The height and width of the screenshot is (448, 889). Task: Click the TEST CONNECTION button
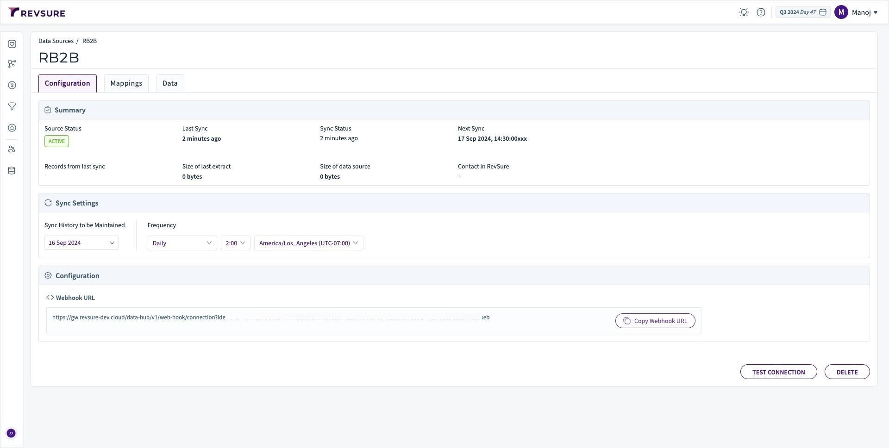pyautogui.click(x=779, y=372)
